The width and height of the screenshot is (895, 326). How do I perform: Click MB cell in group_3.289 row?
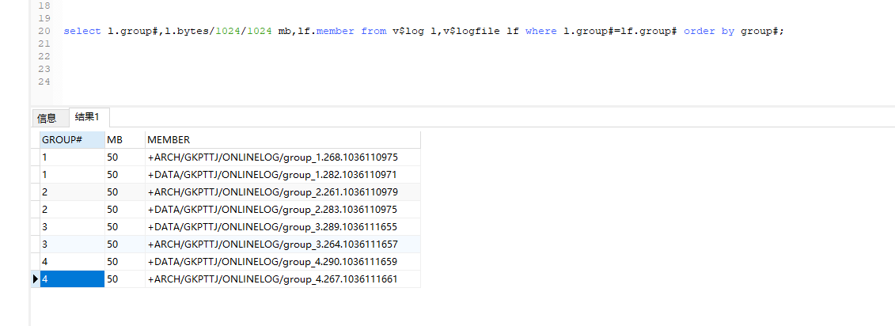click(x=125, y=226)
